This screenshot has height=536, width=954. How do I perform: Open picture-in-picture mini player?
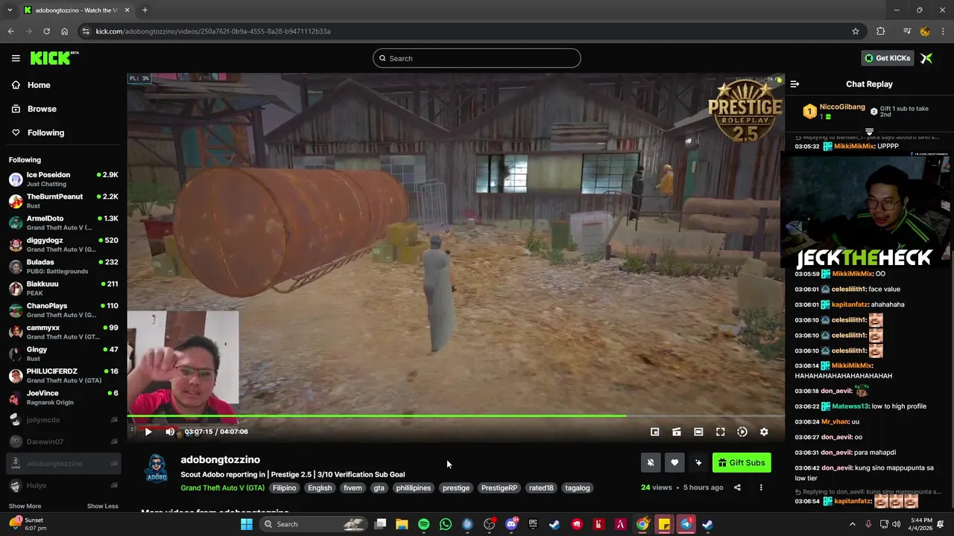point(655,432)
